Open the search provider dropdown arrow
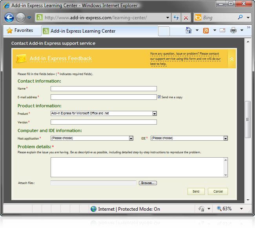 pos(248,18)
